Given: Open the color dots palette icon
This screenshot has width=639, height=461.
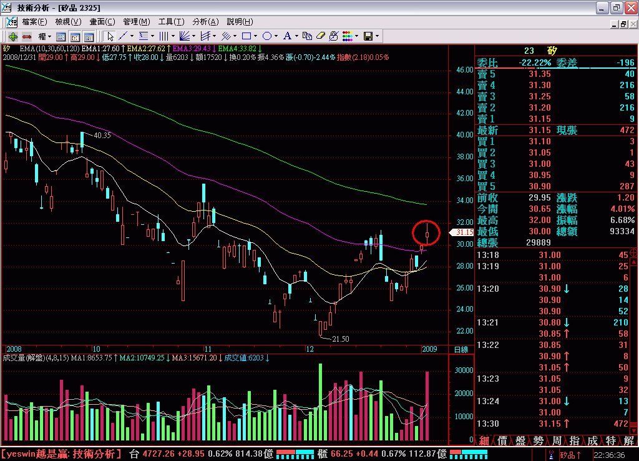Looking at the screenshot, I should pyautogui.click(x=348, y=37).
